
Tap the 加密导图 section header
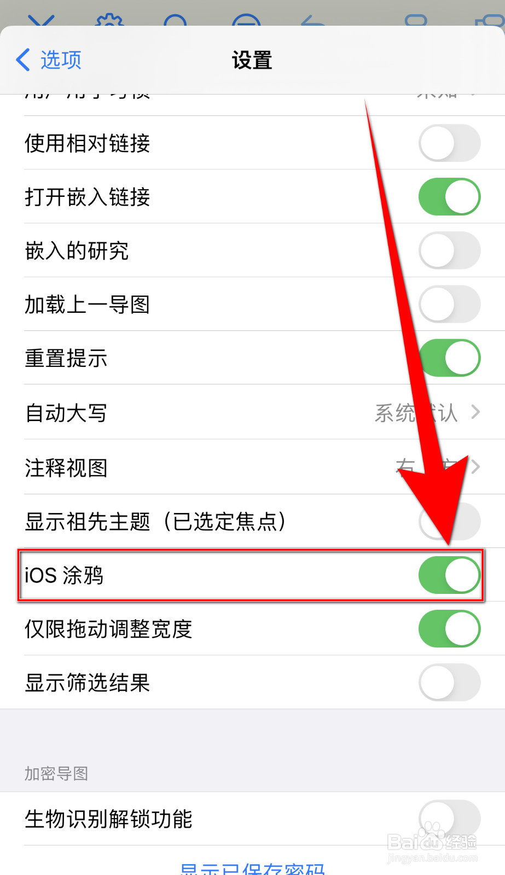pos(56,774)
